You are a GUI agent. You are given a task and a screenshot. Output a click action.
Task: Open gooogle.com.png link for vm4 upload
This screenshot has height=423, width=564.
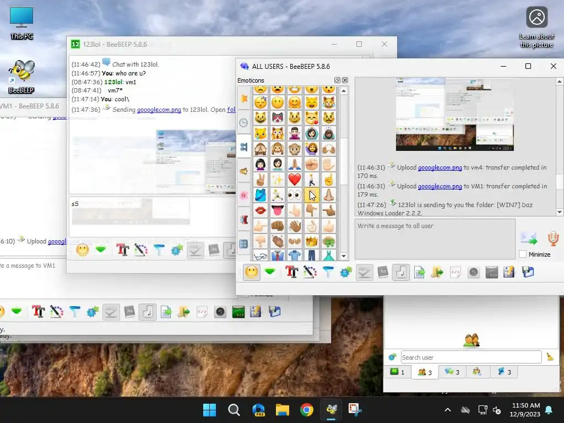(x=440, y=167)
